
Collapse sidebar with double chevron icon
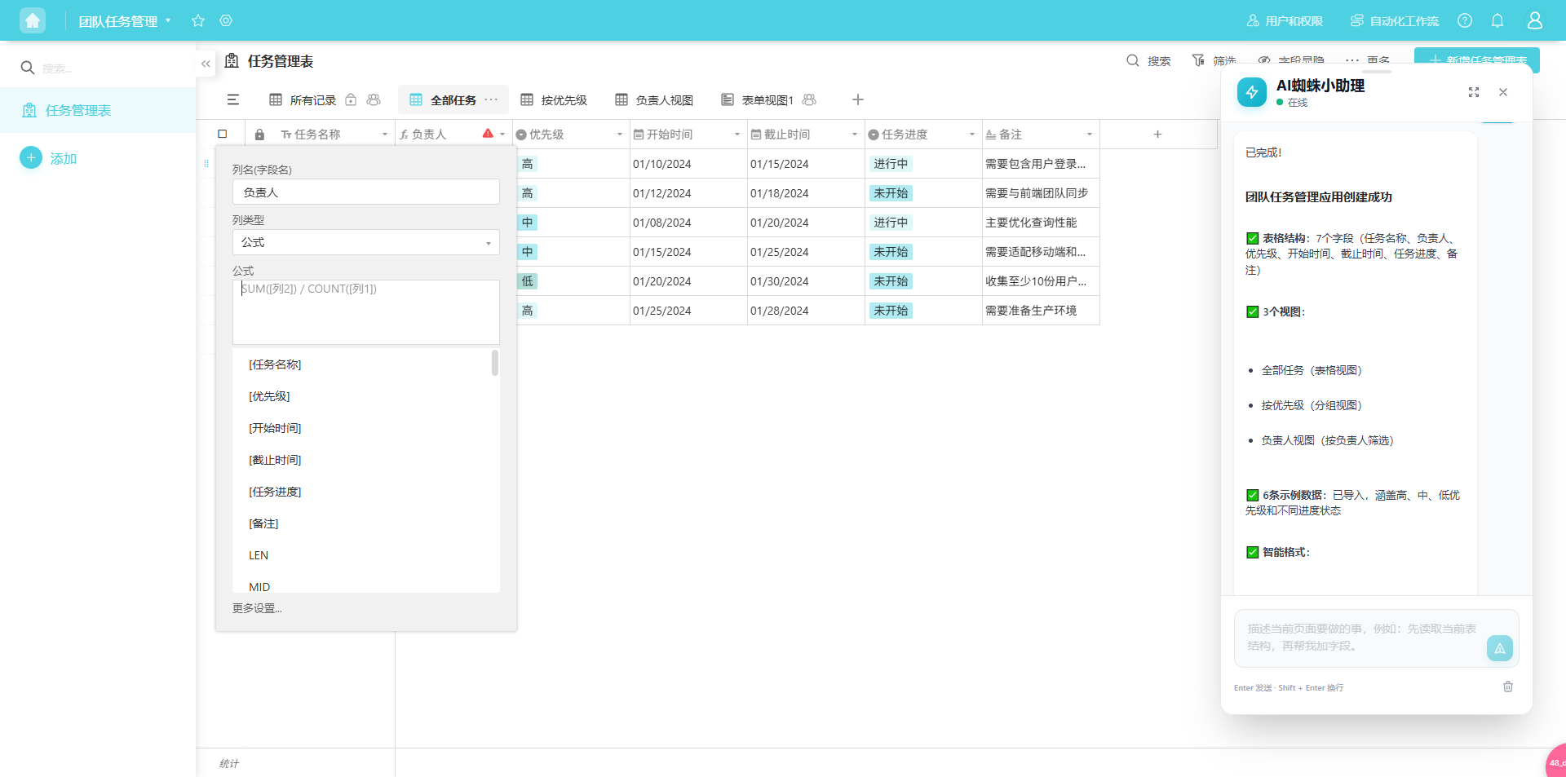pos(206,63)
